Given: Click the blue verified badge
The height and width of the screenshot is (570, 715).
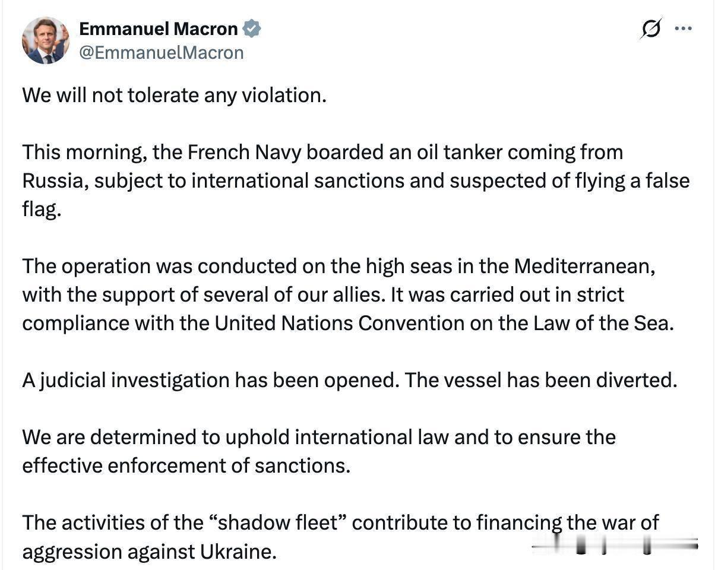Looking at the screenshot, I should [252, 28].
